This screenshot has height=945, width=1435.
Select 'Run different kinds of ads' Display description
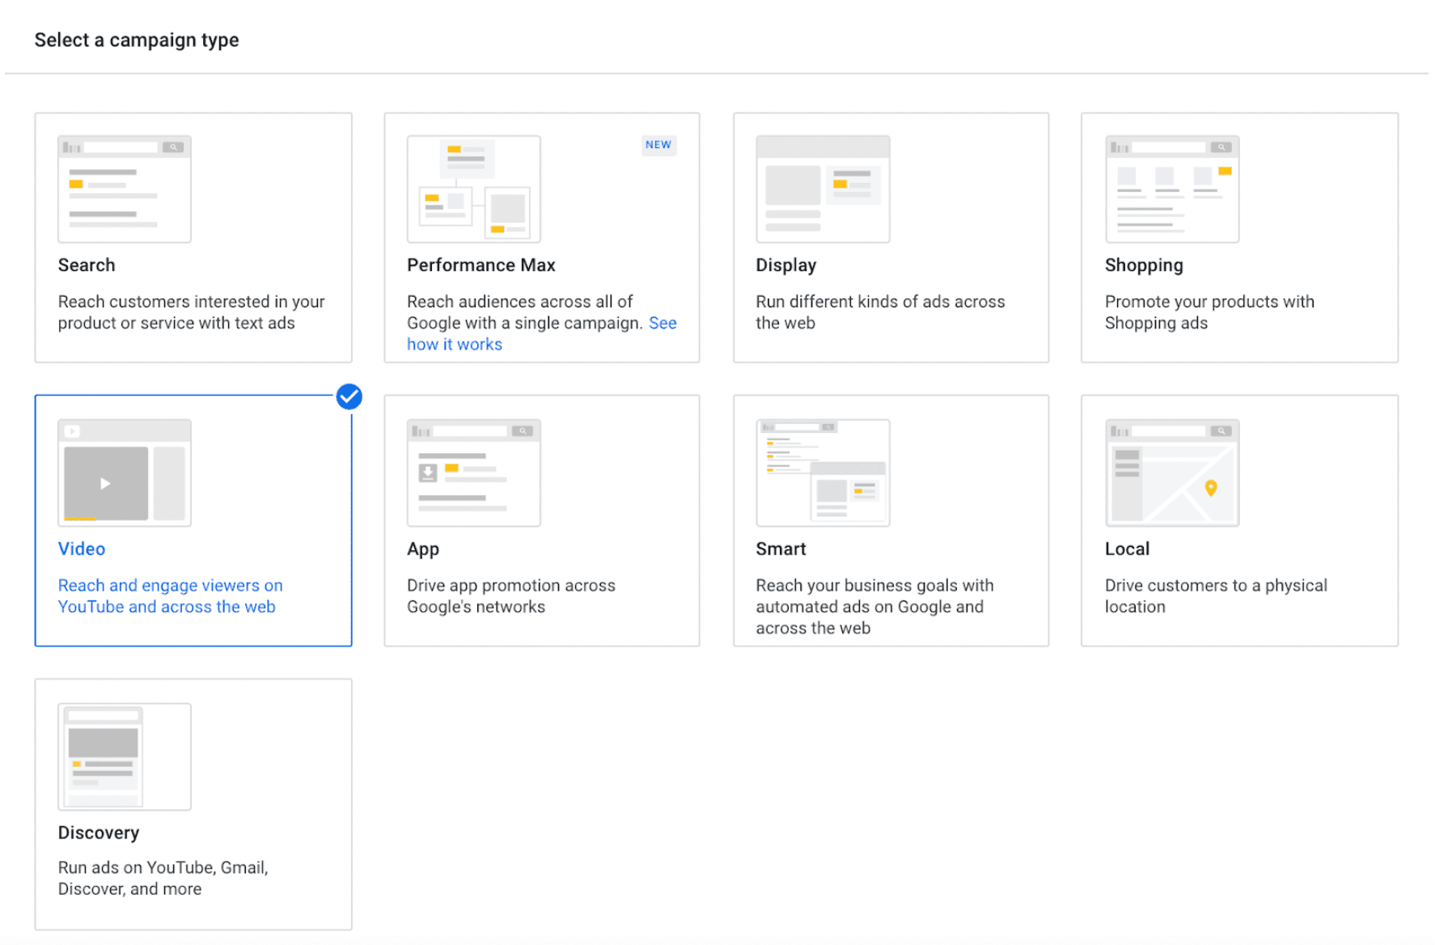tap(880, 312)
